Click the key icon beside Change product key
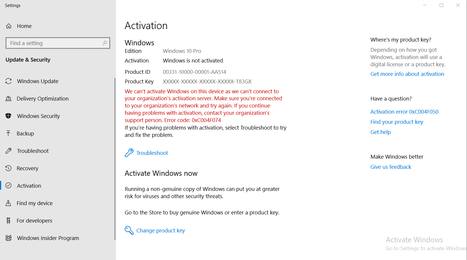Screen dimensions: 467x260 pyautogui.click(x=129, y=230)
